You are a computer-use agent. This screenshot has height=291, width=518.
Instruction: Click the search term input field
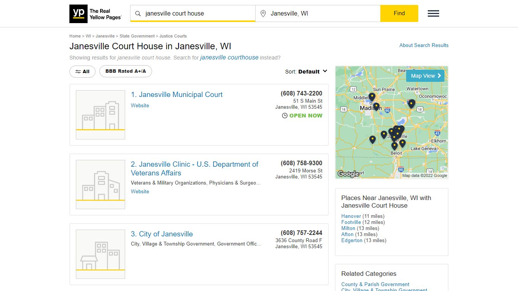193,14
